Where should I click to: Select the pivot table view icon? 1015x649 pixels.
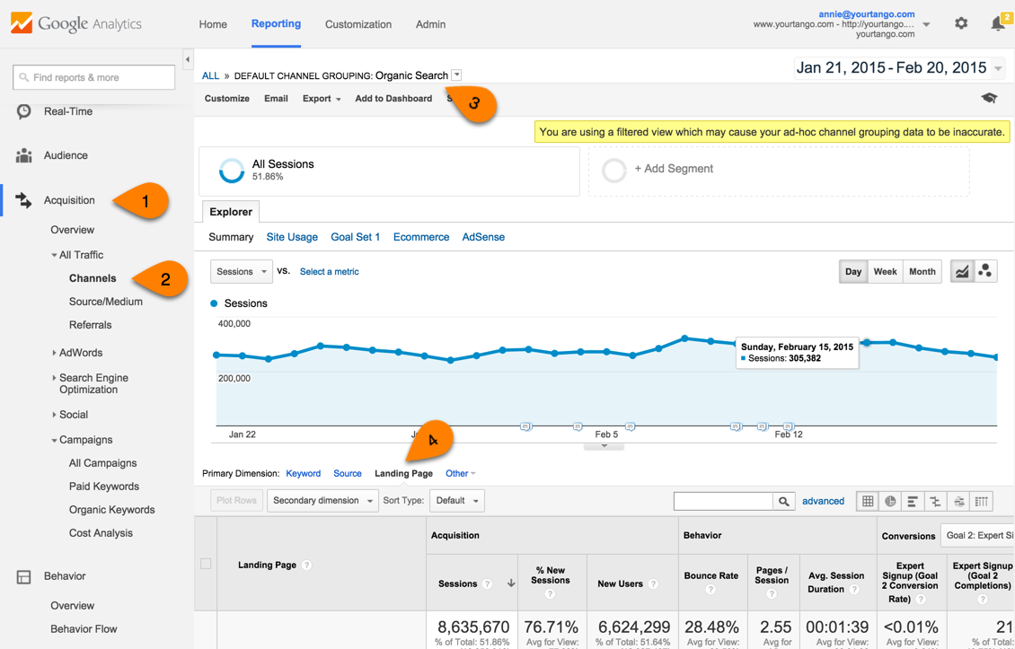(982, 501)
